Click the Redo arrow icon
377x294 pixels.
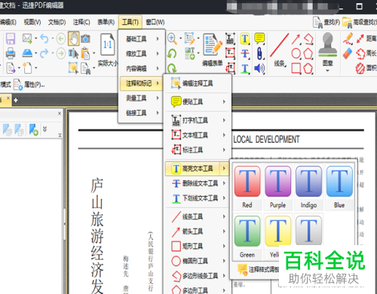[x=44, y=53]
